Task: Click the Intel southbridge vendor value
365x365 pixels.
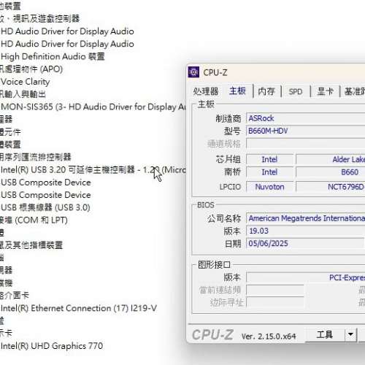Action: tap(269, 172)
